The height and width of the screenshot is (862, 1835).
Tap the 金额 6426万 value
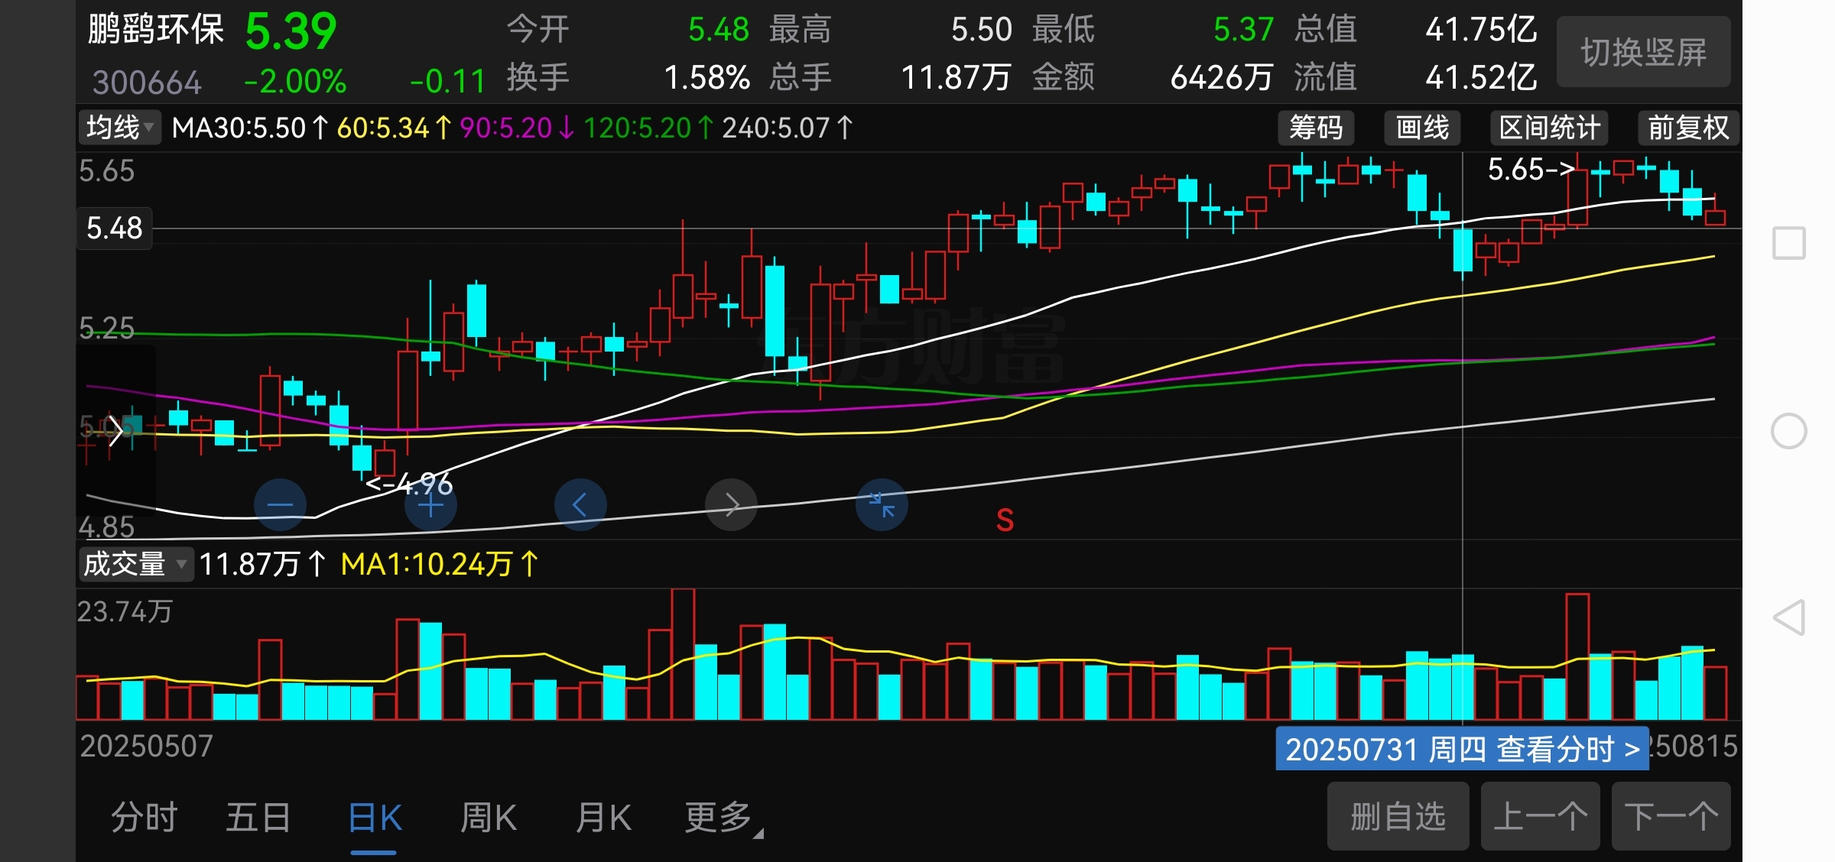tap(1222, 78)
